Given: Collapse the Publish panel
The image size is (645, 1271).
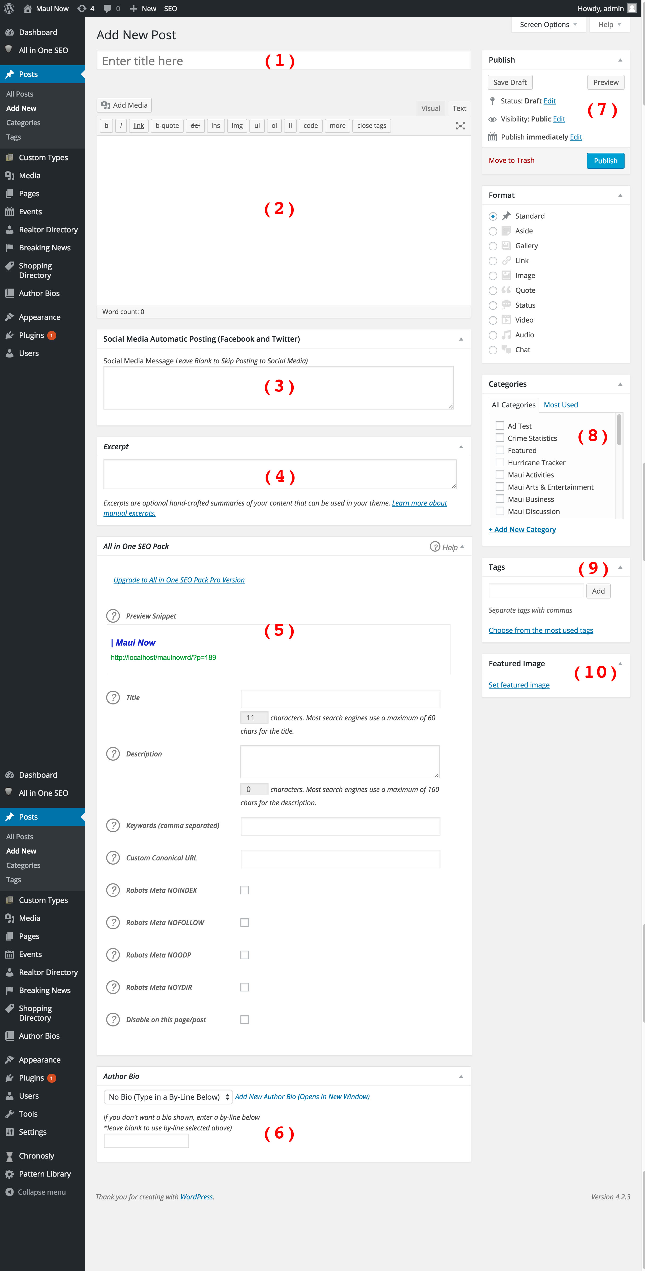Looking at the screenshot, I should [x=620, y=60].
